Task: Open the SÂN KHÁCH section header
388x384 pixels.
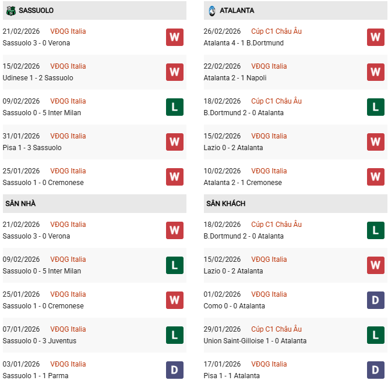Action: tap(225, 204)
